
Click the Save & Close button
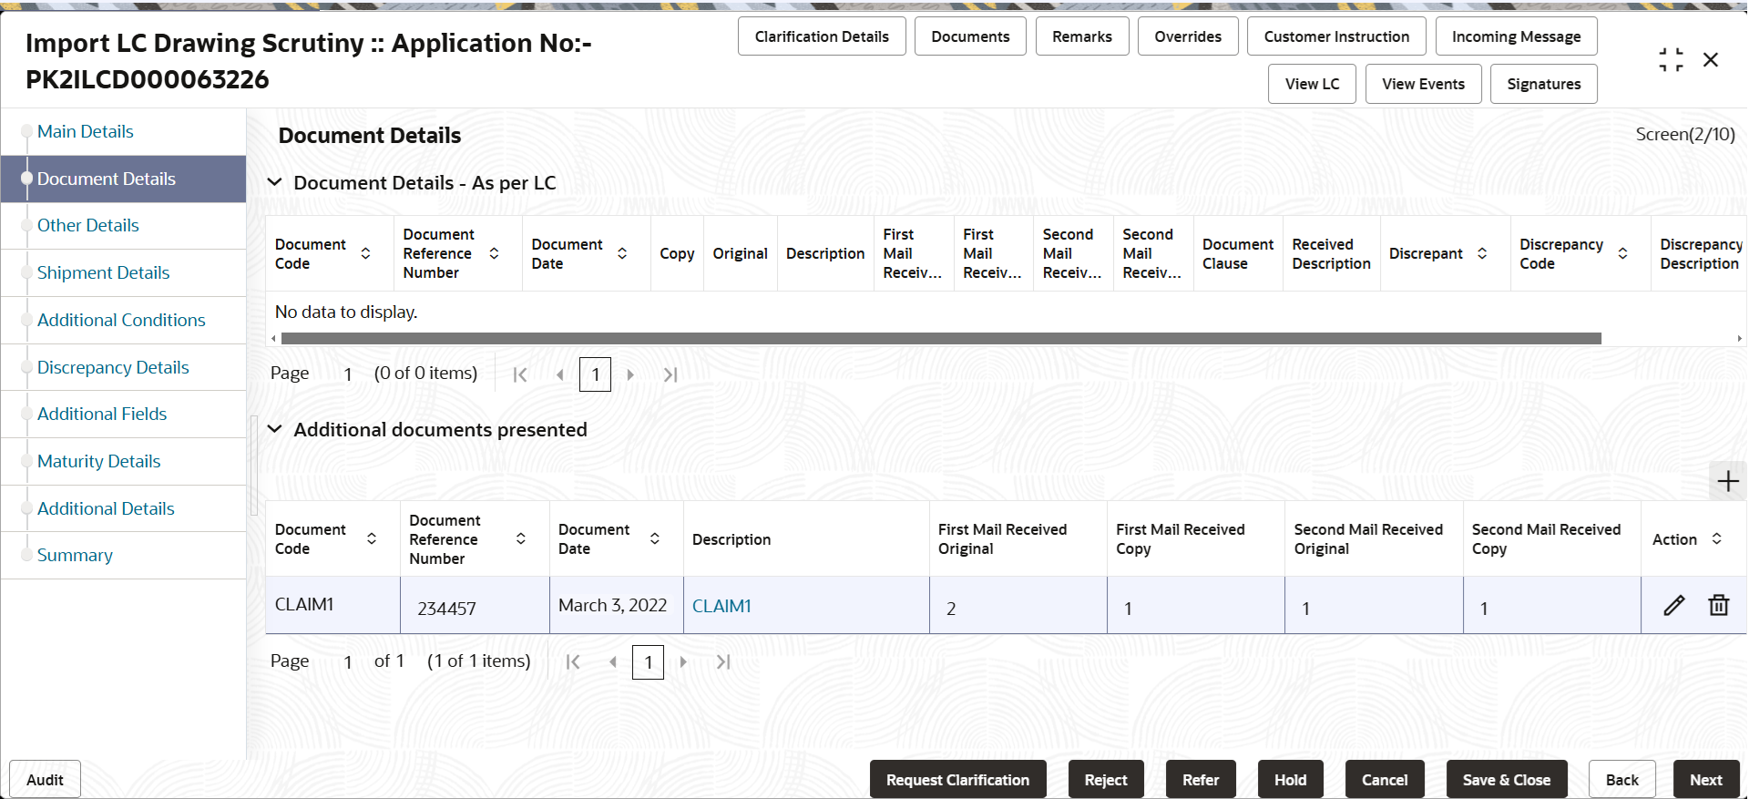pos(1507,780)
